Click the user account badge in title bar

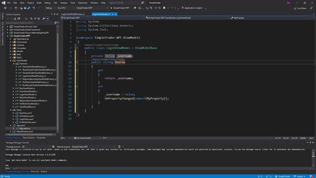point(288,3)
